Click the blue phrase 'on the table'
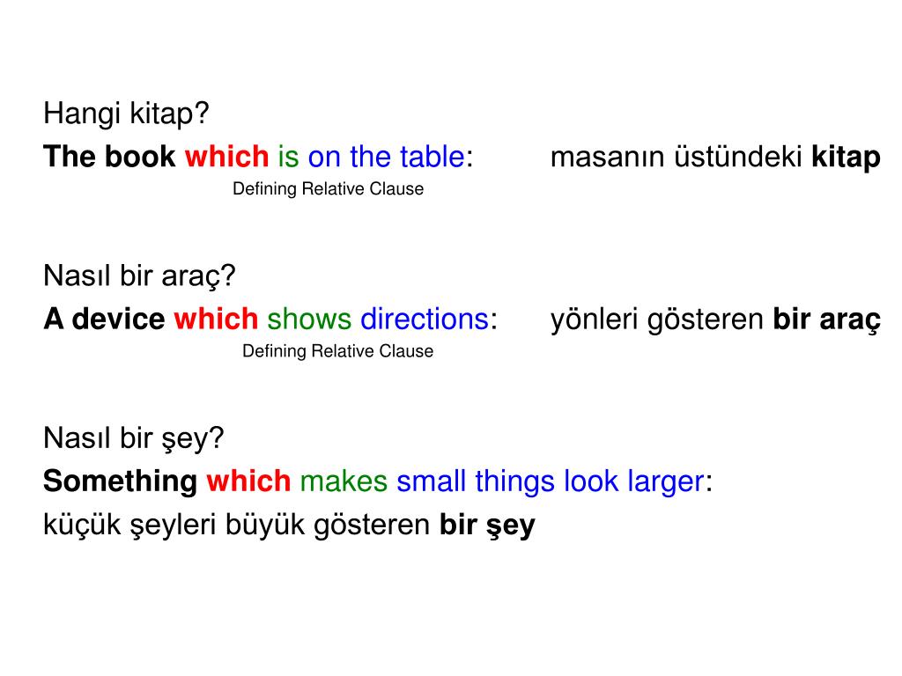The height and width of the screenshot is (676, 902). point(386,157)
